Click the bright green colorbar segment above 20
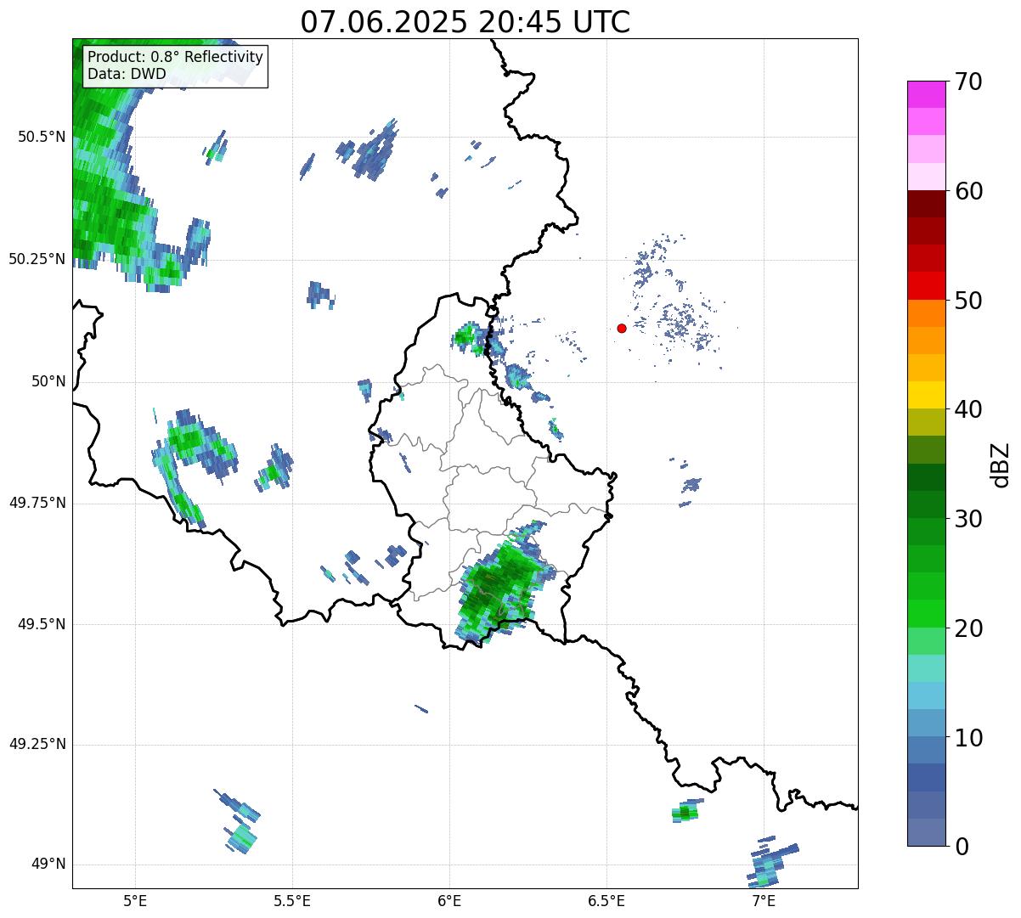Screen dimensions: 1021x918 pos(927,614)
